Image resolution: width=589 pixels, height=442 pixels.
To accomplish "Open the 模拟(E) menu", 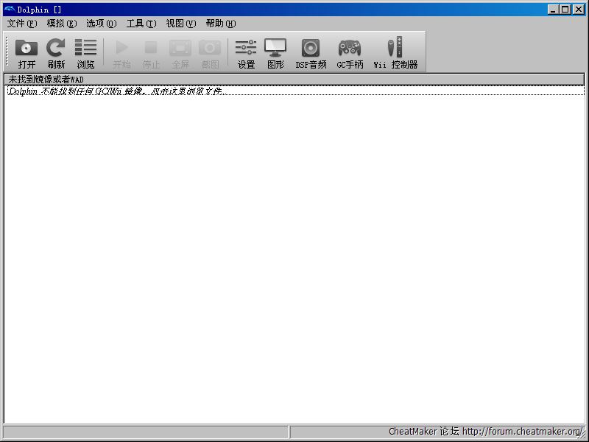I will coord(61,24).
